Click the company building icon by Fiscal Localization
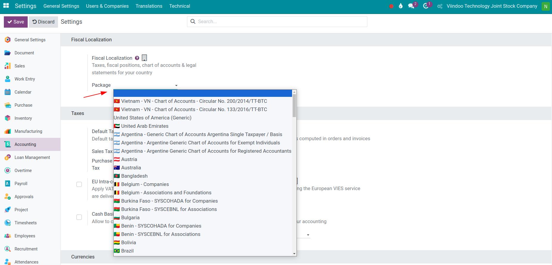Screen dimensions: 552x265 (144, 58)
